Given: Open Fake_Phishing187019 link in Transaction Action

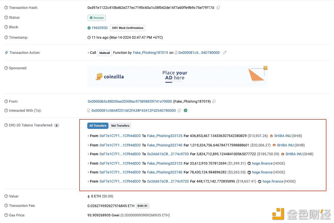Looking at the screenshot, I should coord(150,53).
